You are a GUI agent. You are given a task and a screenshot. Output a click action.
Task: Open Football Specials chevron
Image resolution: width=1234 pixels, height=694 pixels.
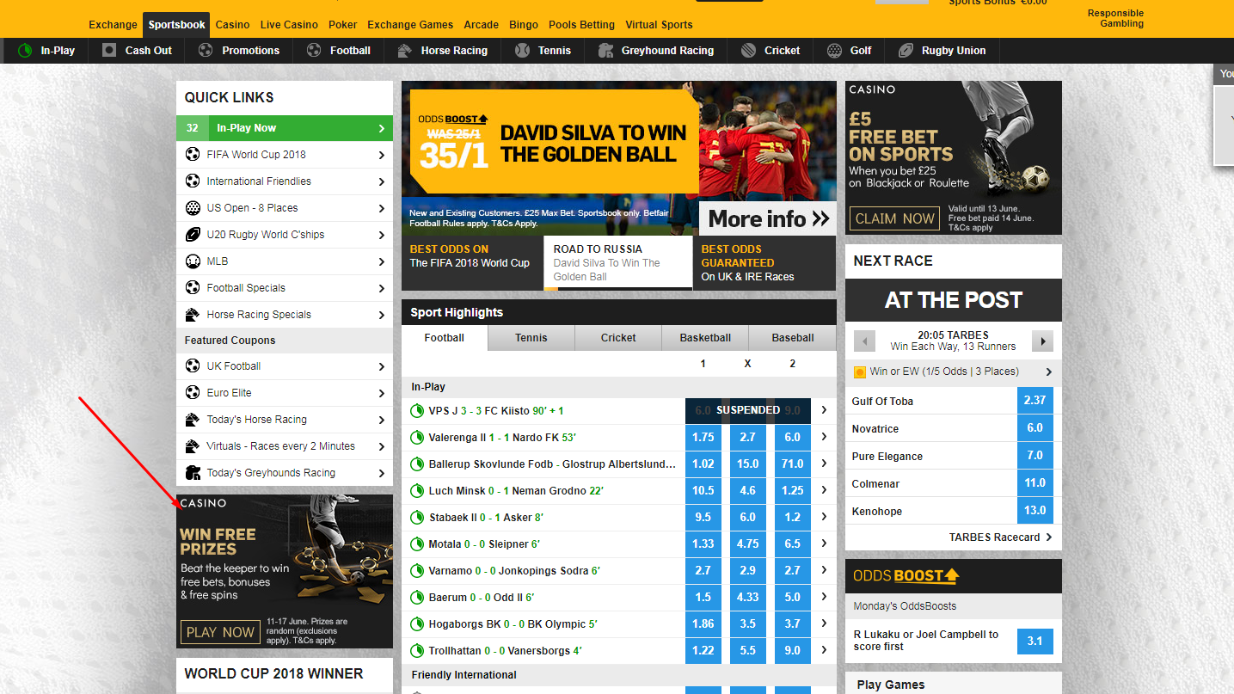tap(382, 288)
